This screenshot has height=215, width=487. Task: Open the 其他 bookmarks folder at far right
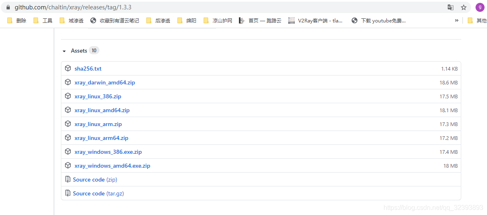coord(477,20)
